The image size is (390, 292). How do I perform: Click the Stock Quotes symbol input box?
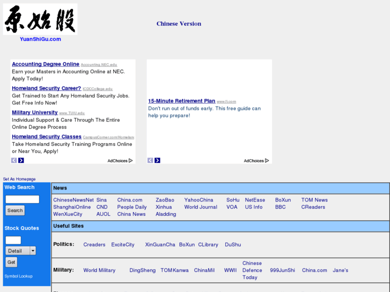[x=13, y=240]
